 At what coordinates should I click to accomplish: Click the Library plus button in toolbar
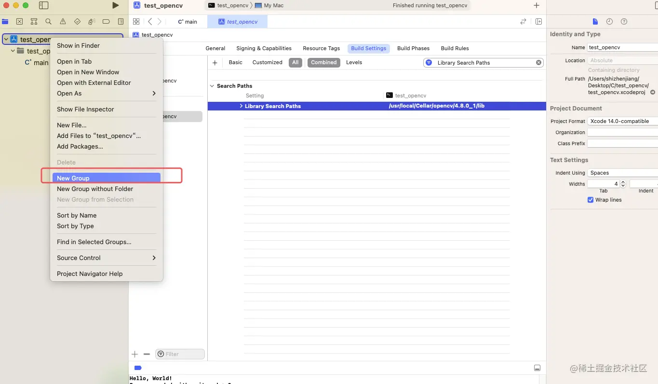(x=537, y=5)
